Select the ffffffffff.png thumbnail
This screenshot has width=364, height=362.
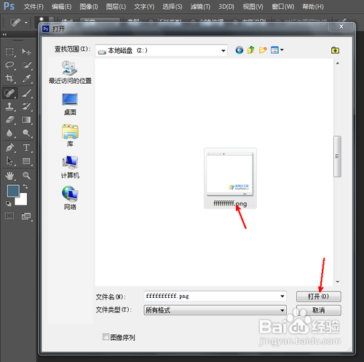pyautogui.click(x=230, y=178)
